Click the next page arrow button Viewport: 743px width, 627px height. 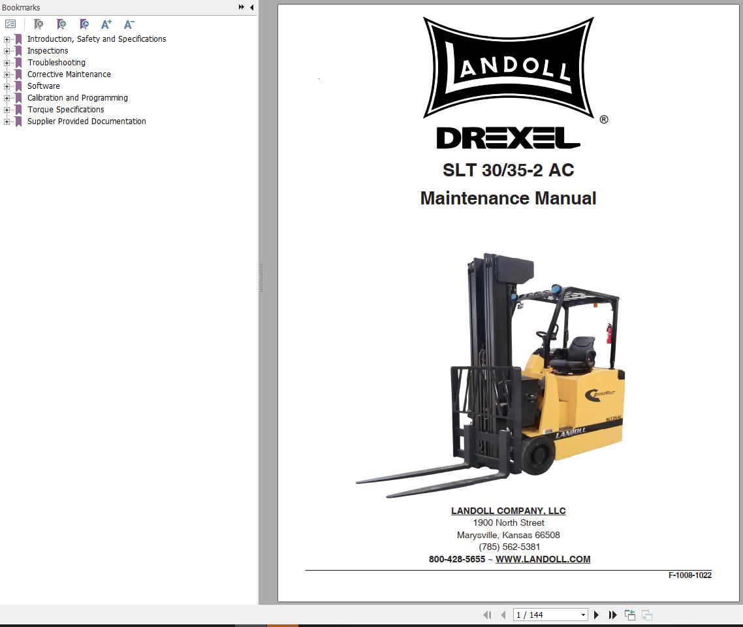[x=596, y=615]
